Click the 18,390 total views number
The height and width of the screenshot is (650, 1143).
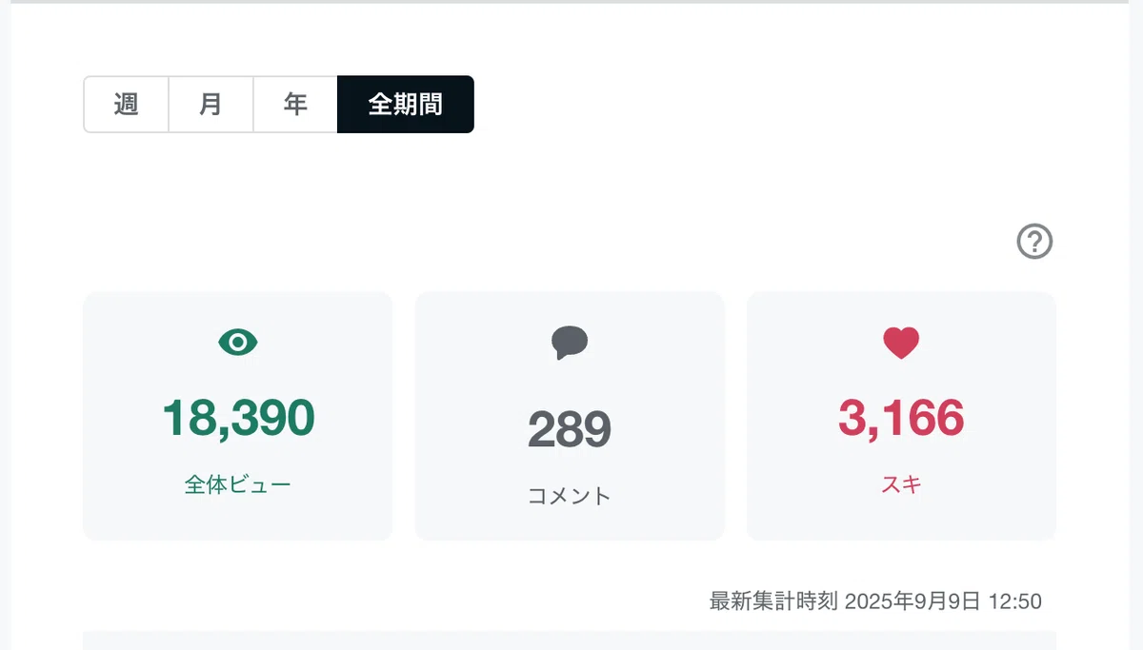click(x=238, y=419)
